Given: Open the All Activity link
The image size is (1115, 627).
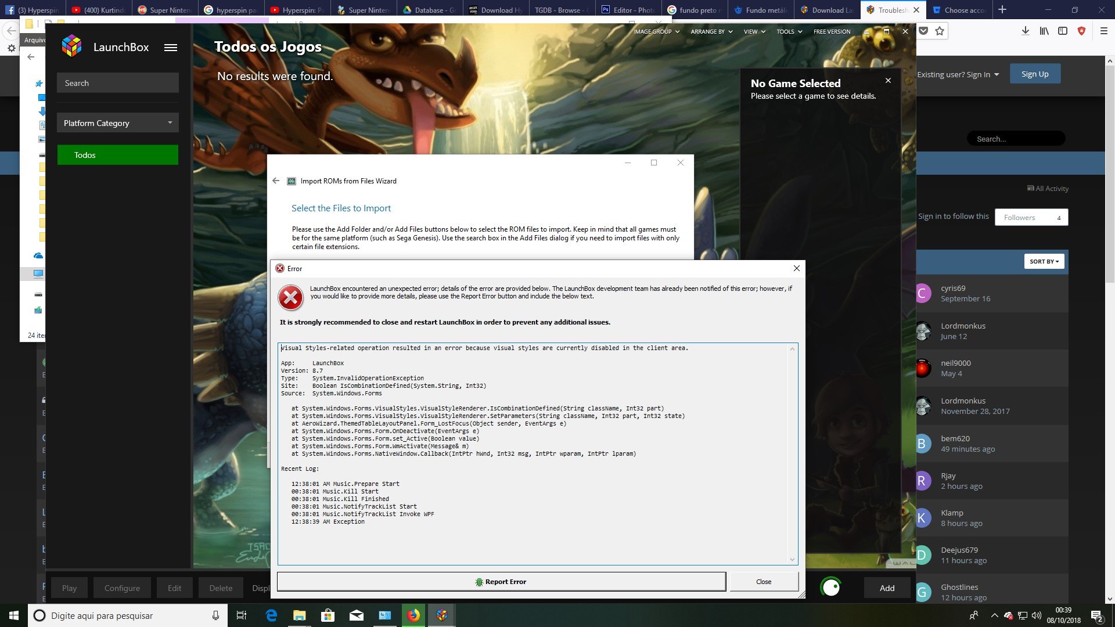Looking at the screenshot, I should [1048, 189].
